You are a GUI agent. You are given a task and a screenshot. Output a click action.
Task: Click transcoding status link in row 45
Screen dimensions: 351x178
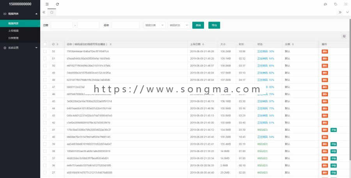tap(266, 101)
